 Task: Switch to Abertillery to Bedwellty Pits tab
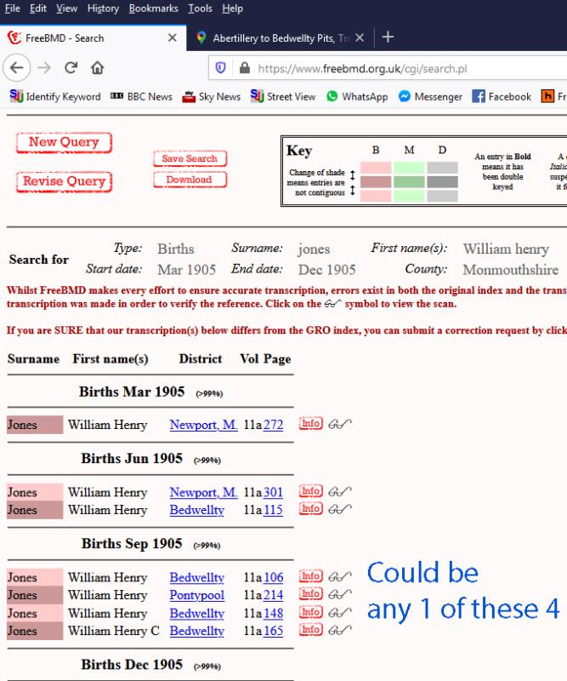272,37
